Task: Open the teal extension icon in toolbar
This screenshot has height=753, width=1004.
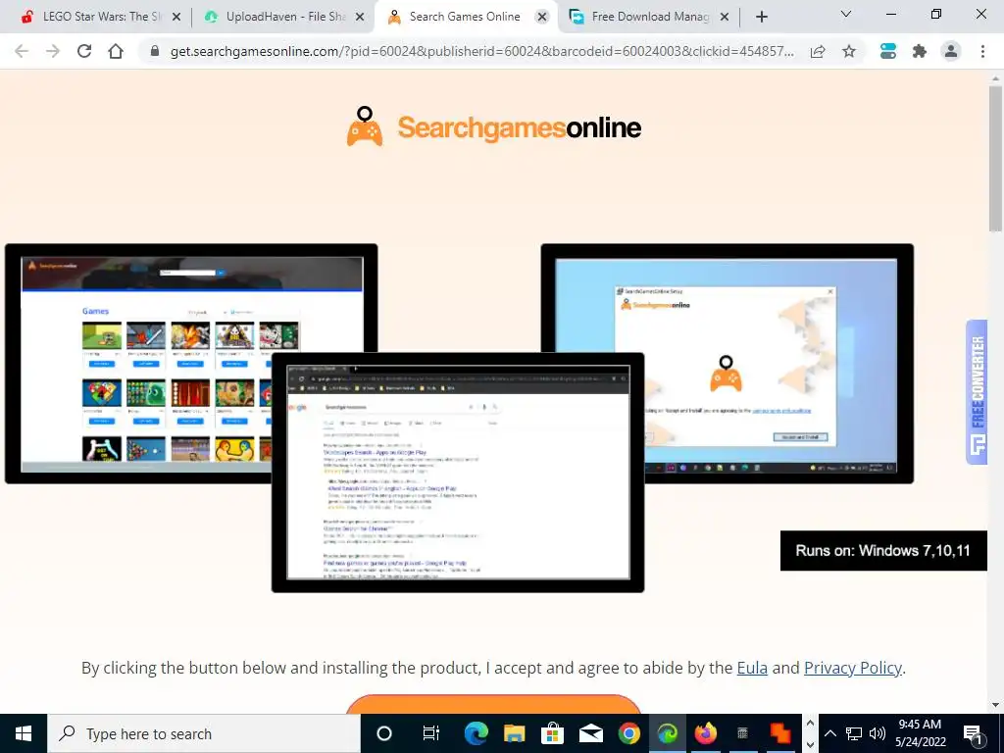Action: [888, 51]
